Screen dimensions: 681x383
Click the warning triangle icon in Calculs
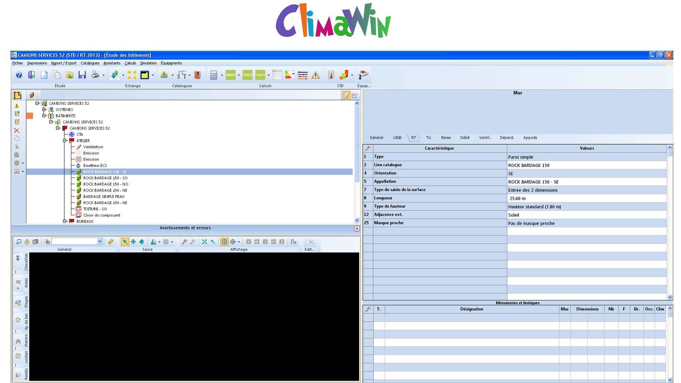tap(315, 75)
